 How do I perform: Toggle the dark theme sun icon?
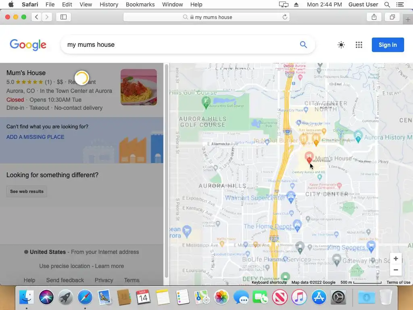point(341,45)
